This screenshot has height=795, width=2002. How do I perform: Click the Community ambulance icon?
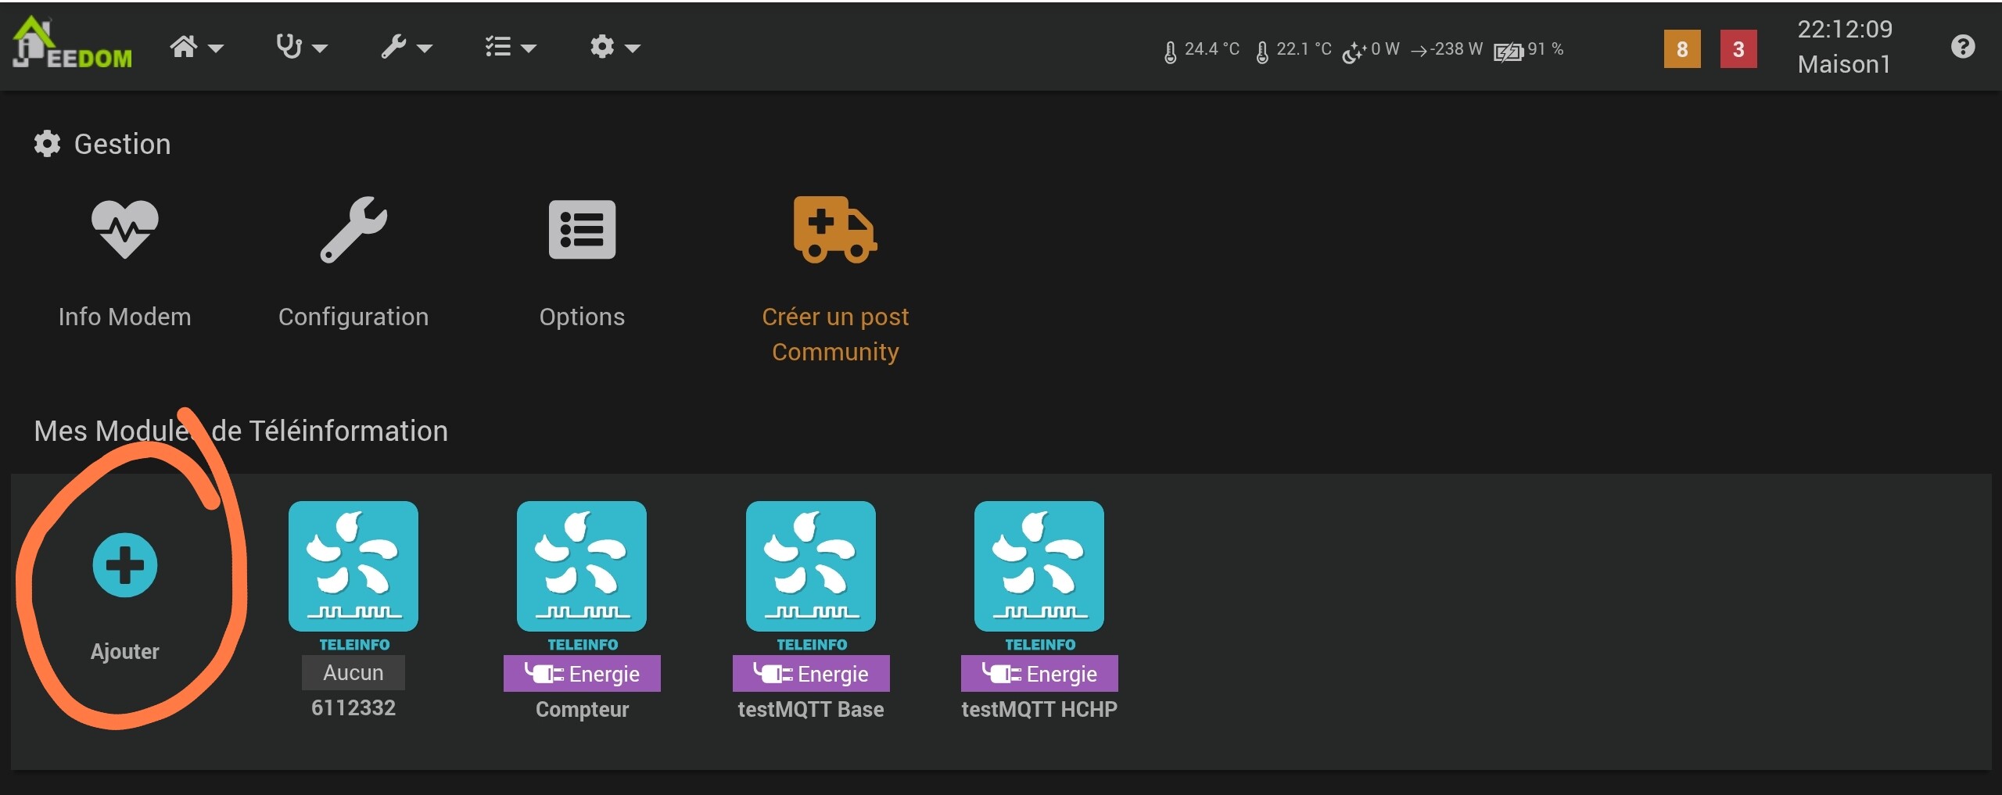(x=835, y=229)
